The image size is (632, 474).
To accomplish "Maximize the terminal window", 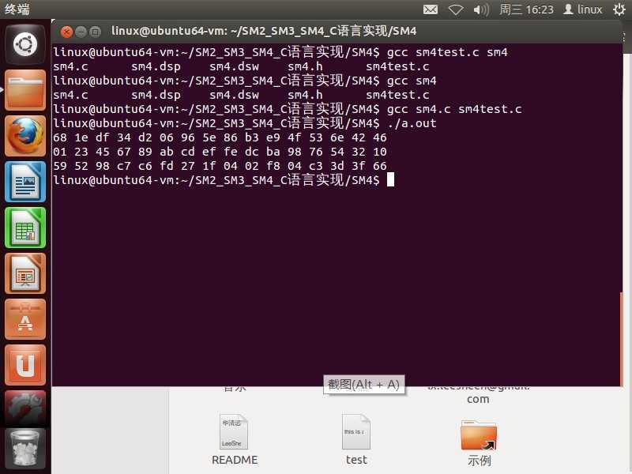I will click(95, 32).
